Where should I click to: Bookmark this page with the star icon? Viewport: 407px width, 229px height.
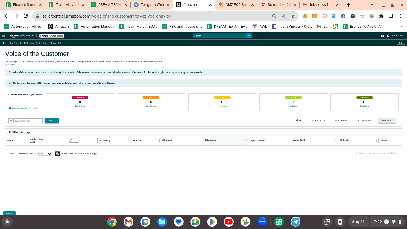coord(293,16)
